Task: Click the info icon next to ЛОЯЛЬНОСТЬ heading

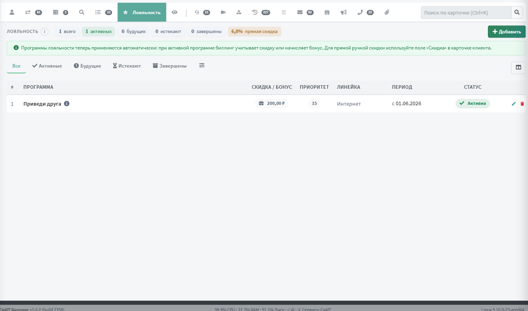Action: [x=44, y=31]
